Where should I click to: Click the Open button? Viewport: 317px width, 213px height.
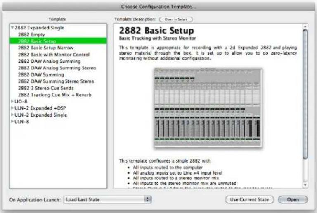click(293, 199)
